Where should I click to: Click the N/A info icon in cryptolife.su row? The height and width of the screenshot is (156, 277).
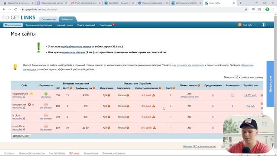(x=109, y=128)
